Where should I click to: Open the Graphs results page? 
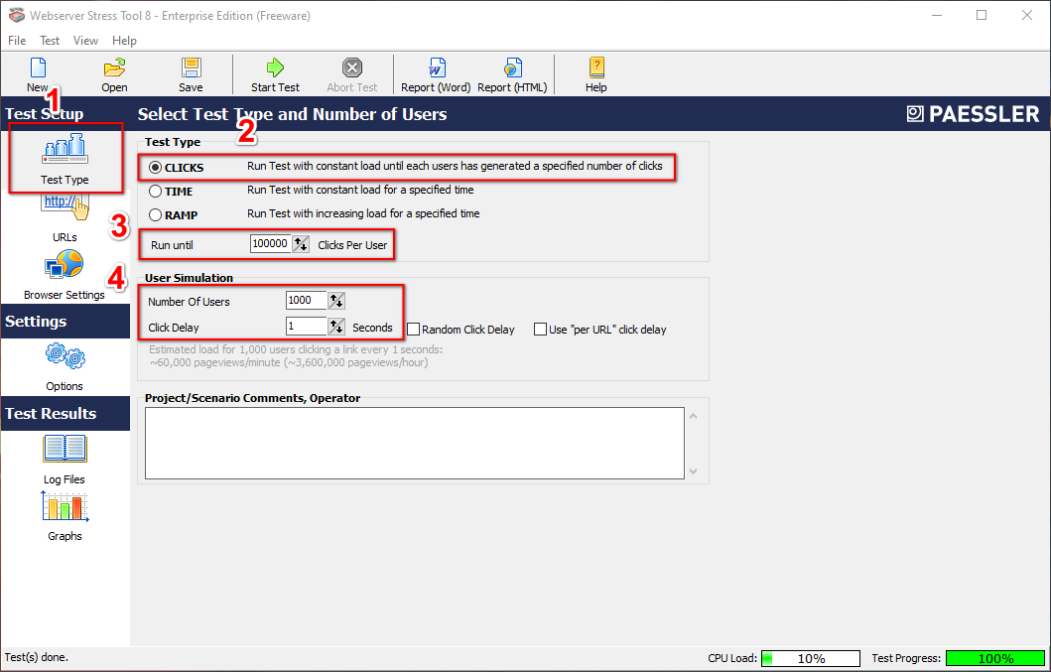65,510
